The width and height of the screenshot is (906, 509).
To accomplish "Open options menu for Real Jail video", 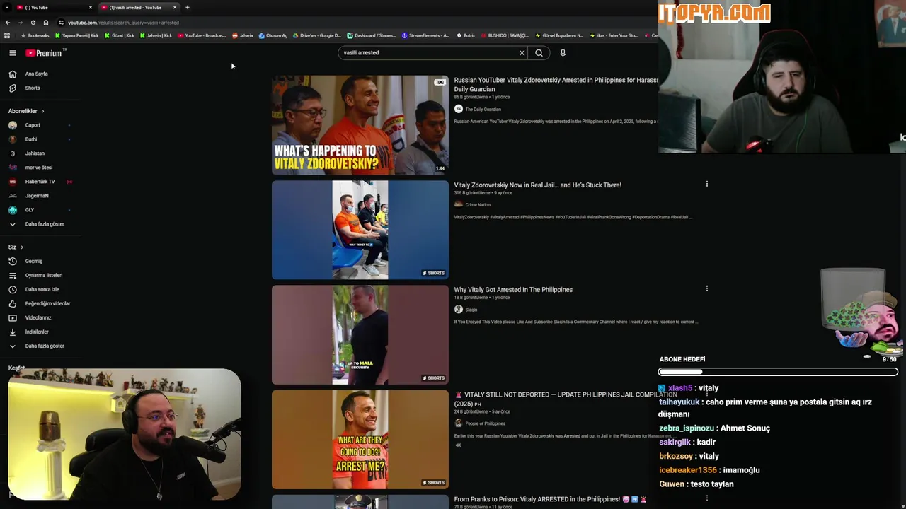I will [x=706, y=184].
